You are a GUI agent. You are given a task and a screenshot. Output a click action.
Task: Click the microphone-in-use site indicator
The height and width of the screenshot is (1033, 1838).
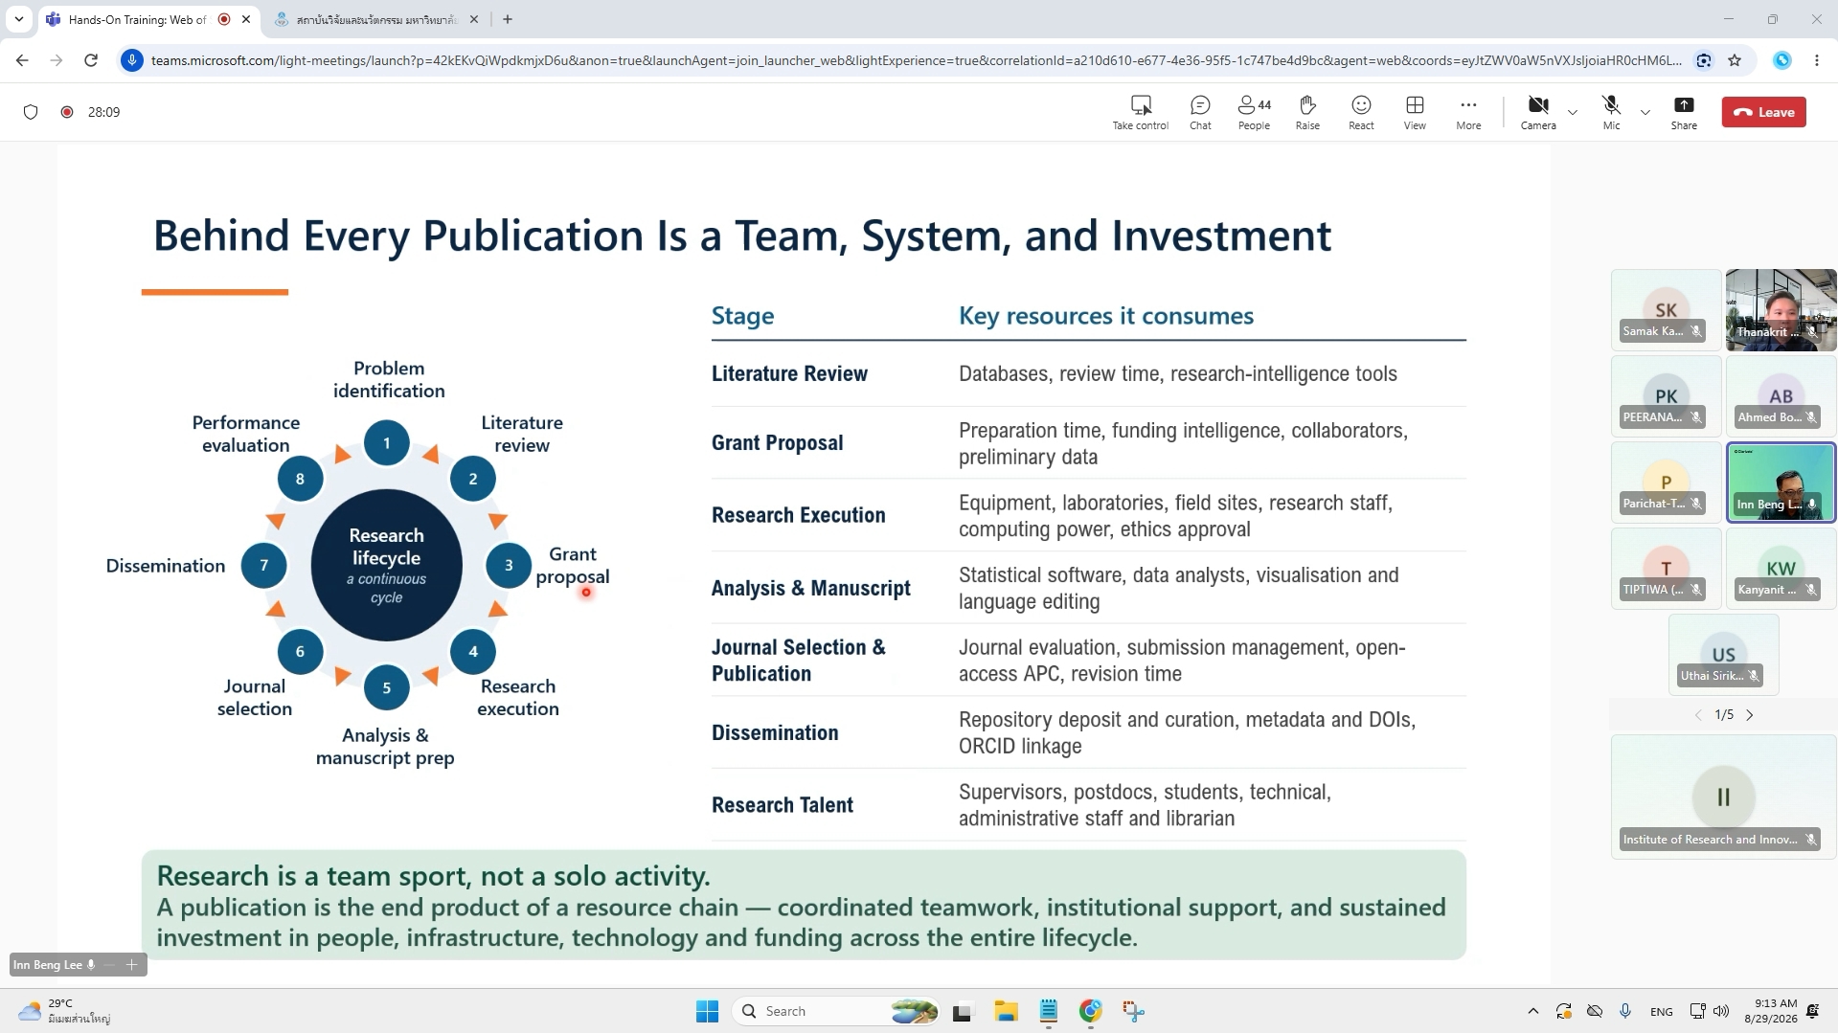tap(132, 60)
